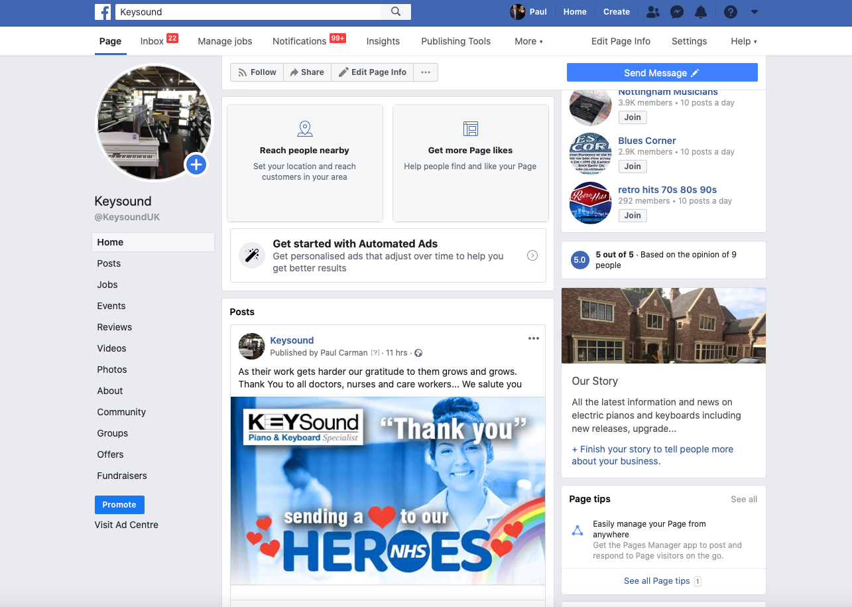The image size is (852, 607).
Task: Open the quick help question icon
Action: coord(731,11)
